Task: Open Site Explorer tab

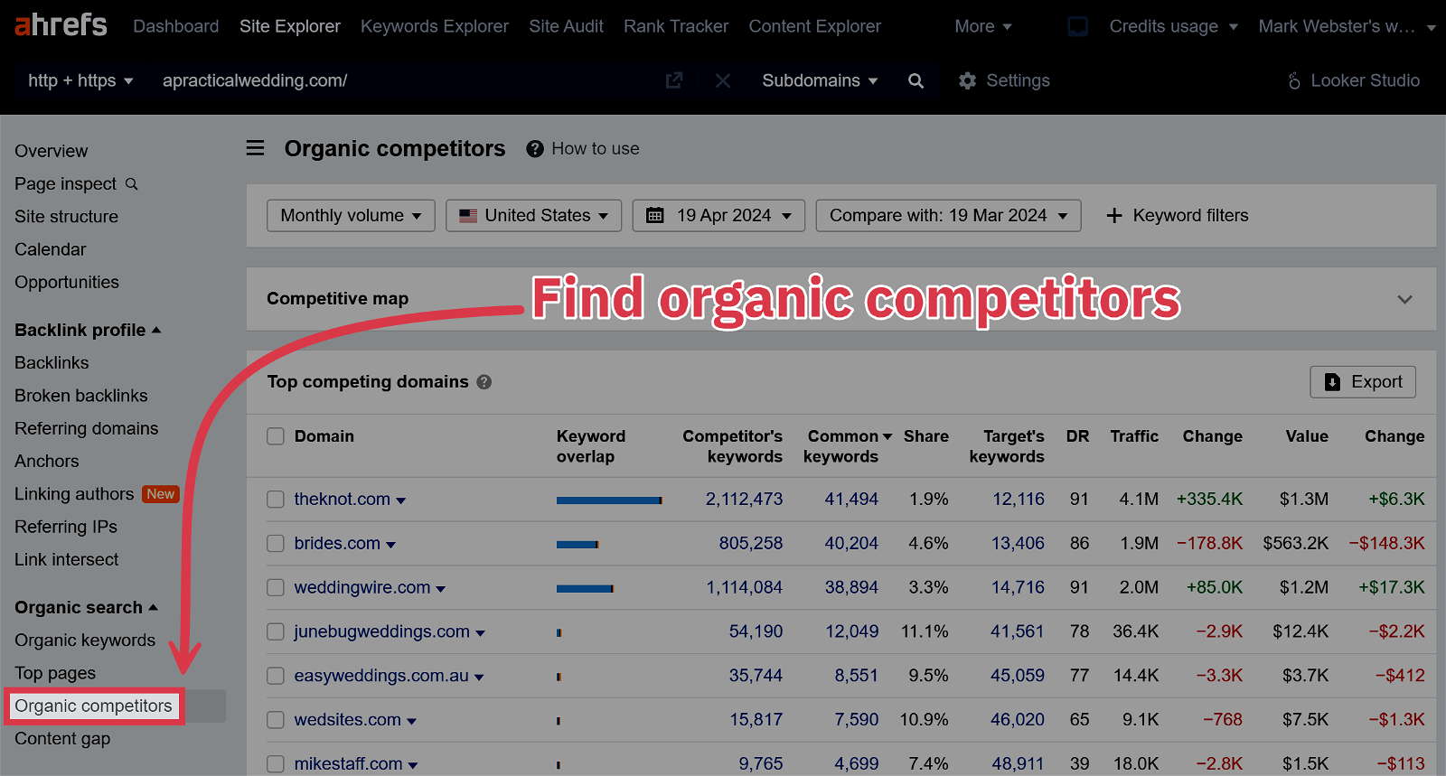Action: pos(290,26)
